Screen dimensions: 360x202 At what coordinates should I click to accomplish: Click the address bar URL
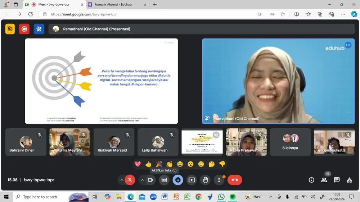pos(84,14)
